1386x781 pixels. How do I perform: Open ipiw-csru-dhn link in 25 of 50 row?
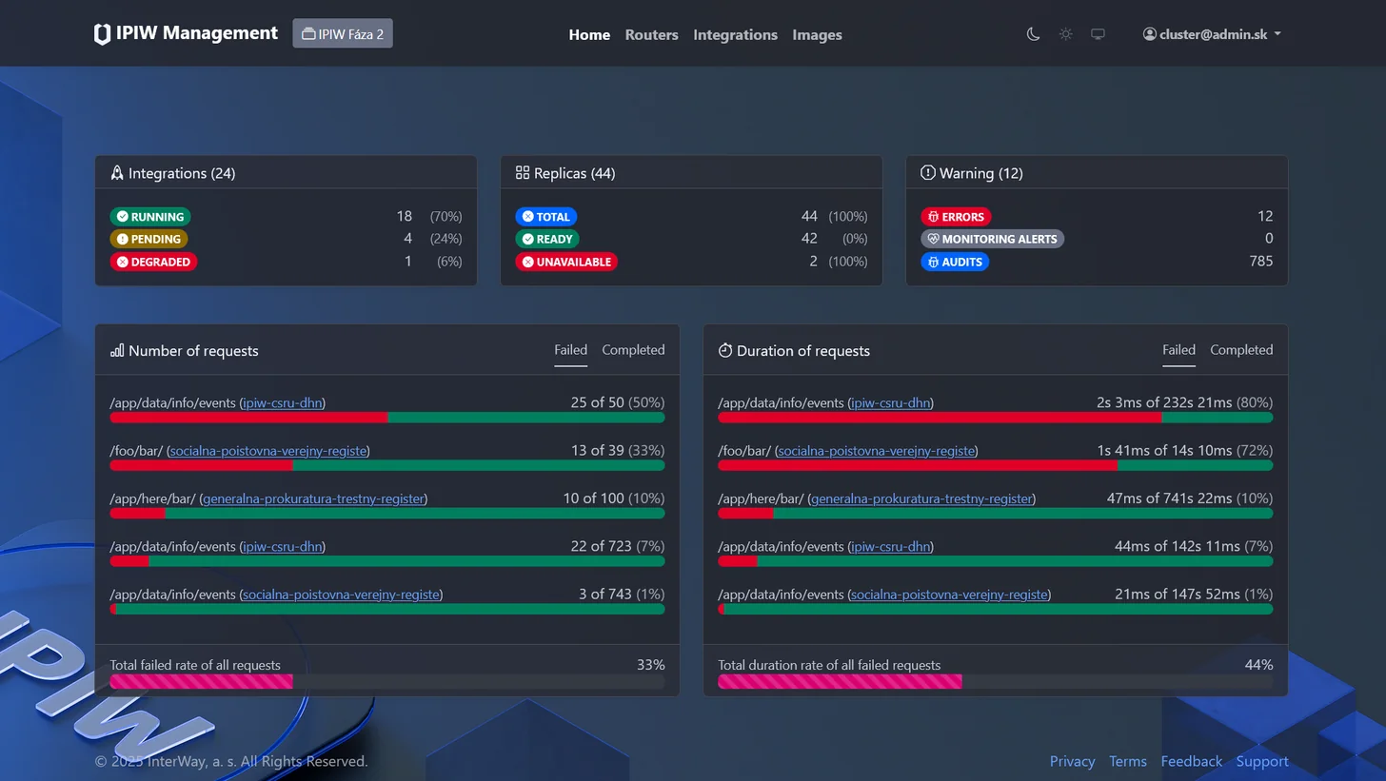pos(283,402)
